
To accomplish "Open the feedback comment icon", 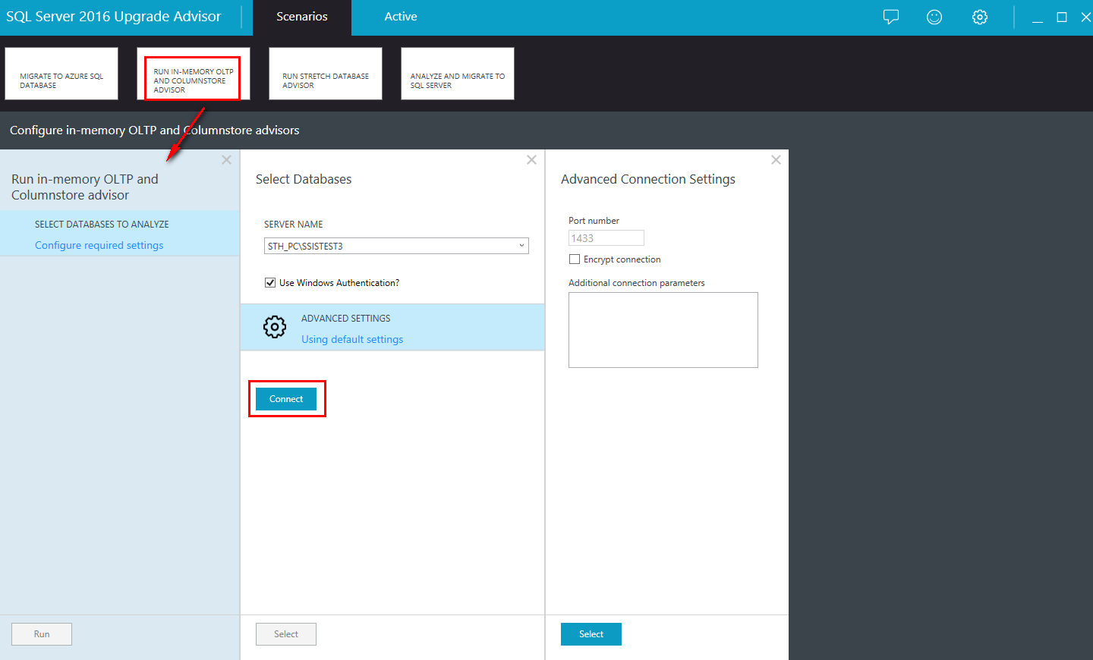I will click(x=891, y=17).
